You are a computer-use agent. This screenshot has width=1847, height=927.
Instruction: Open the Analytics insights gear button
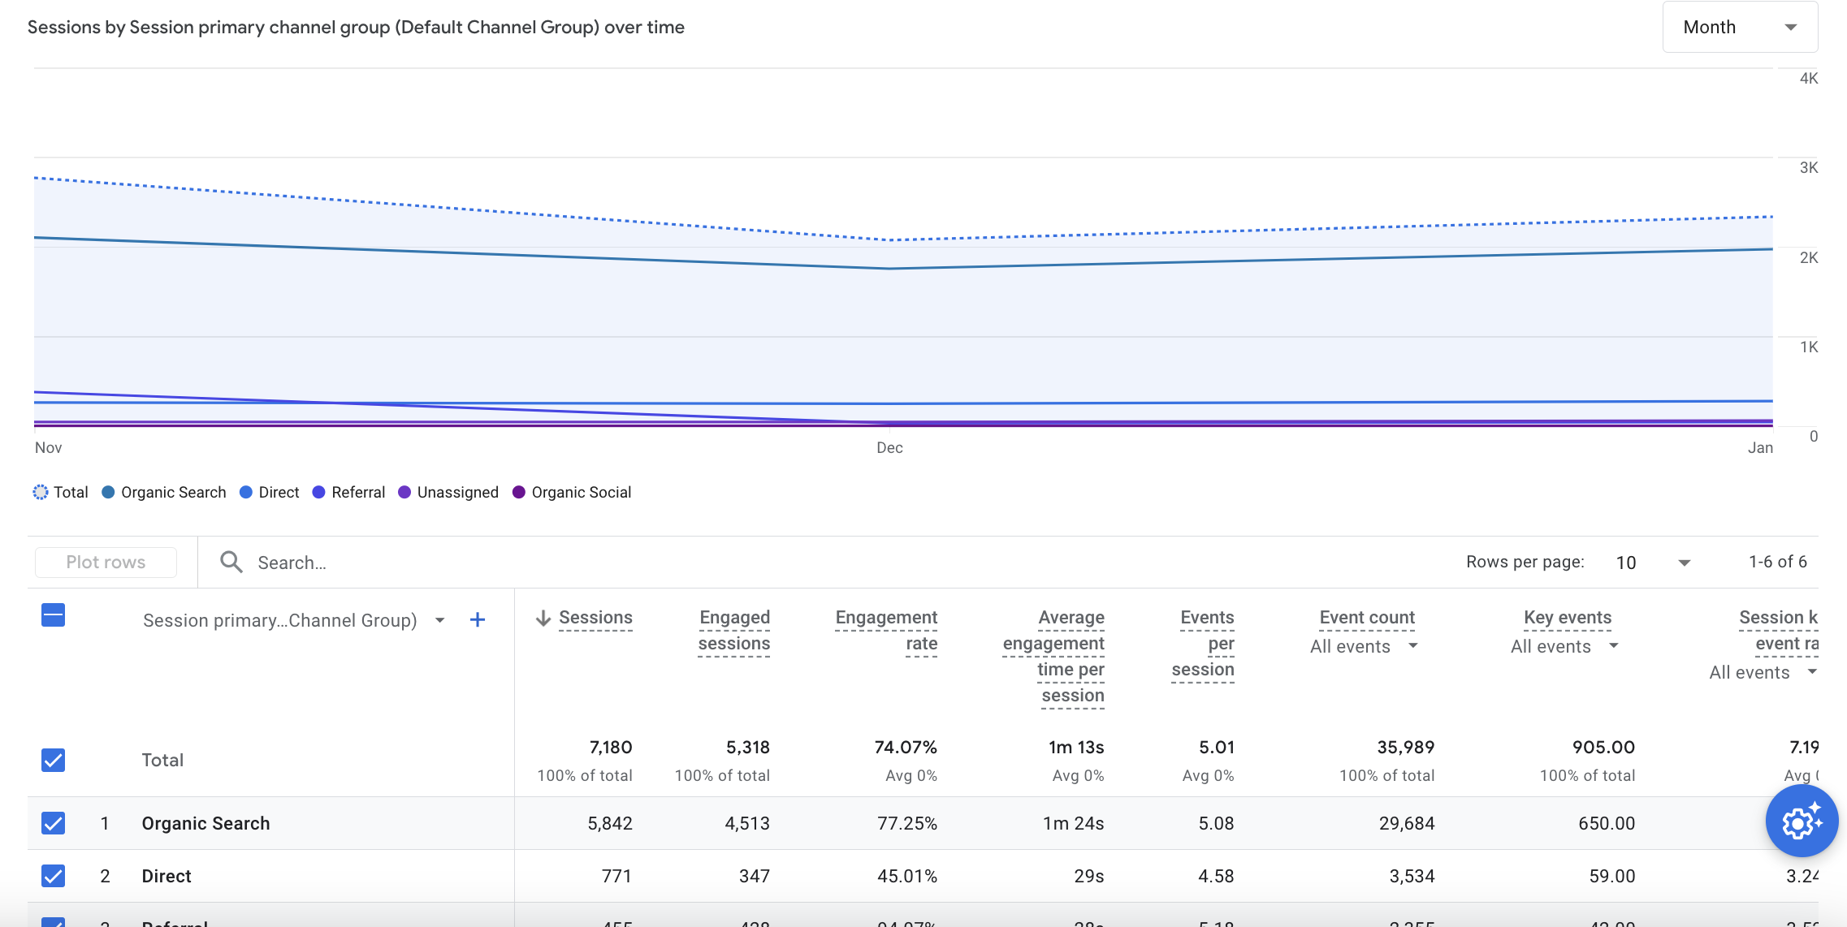1802,821
